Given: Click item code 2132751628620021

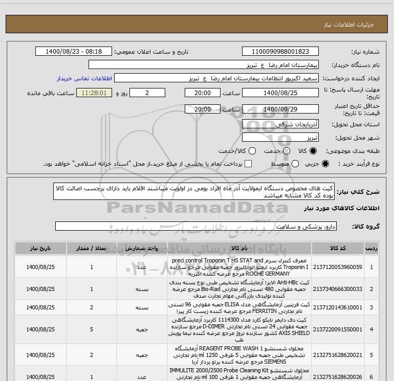Looking at the screenshot, I should (338, 355).
